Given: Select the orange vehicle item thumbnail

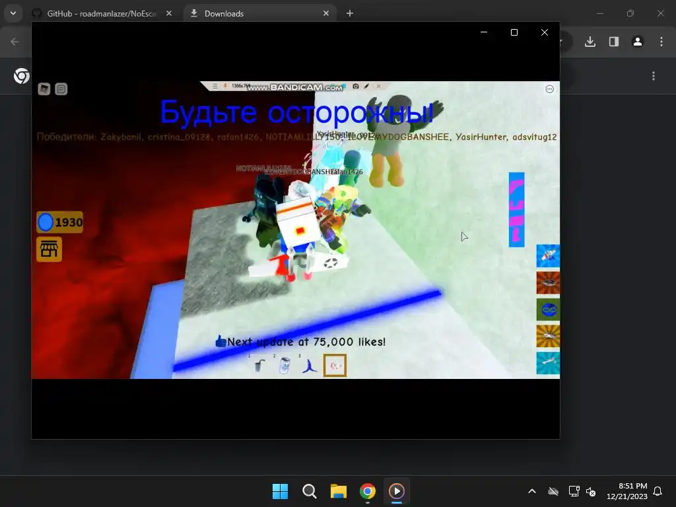Looking at the screenshot, I should (x=548, y=283).
